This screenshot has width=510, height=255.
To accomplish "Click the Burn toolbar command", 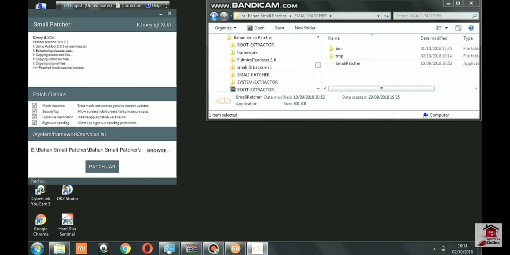I will coord(280,28).
